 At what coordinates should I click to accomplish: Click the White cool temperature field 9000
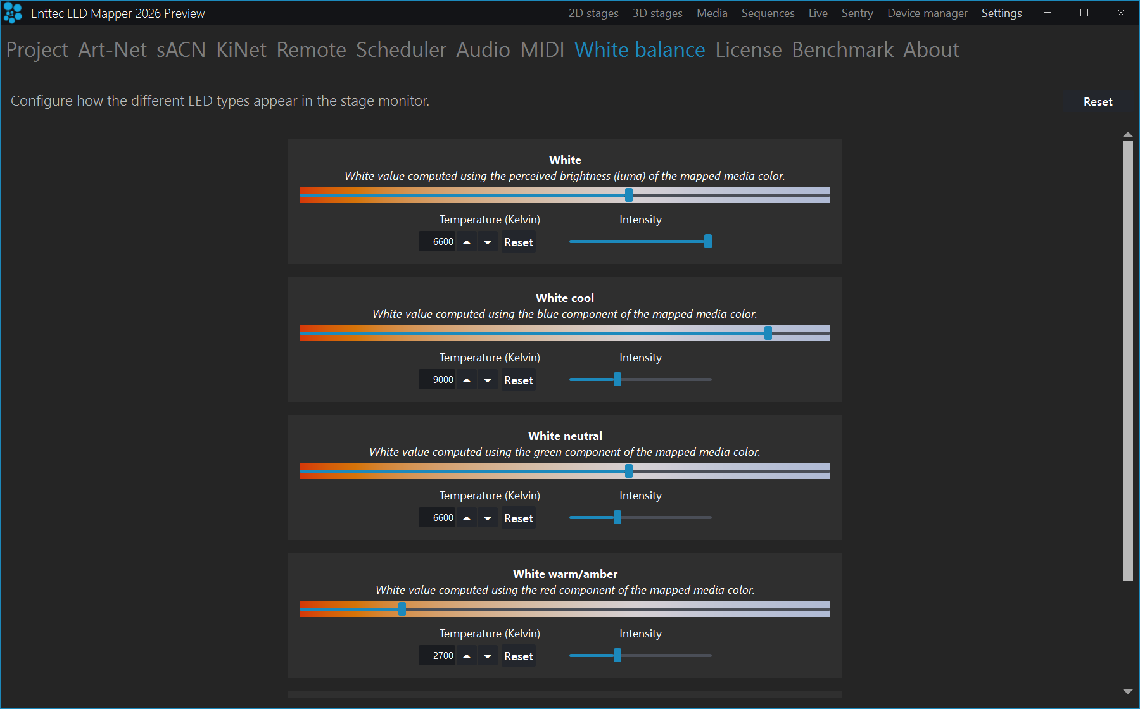point(437,380)
